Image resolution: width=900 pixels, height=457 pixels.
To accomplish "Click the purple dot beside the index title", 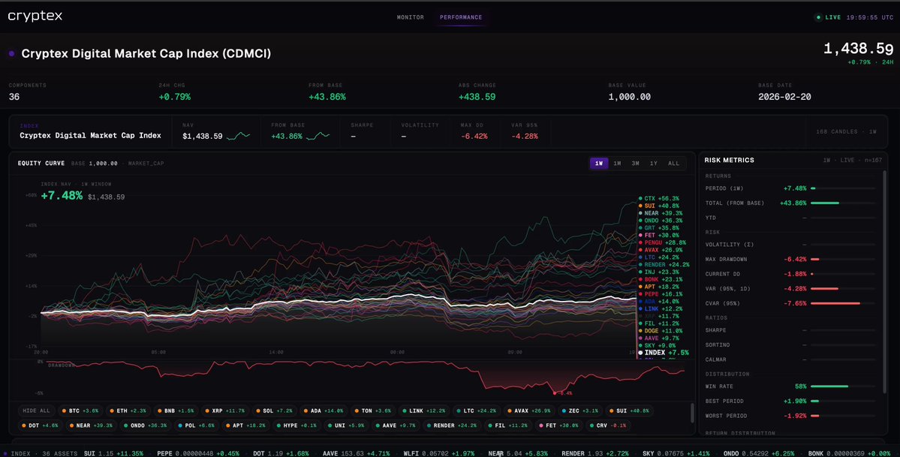I will pos(11,53).
